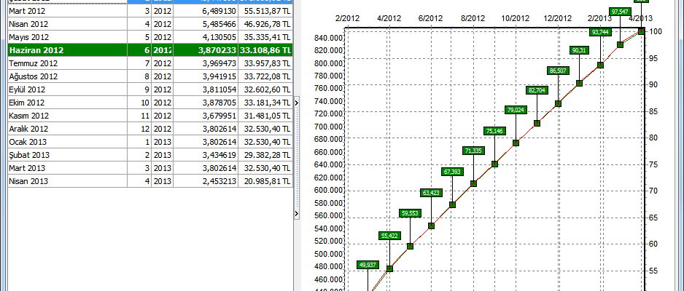Click the 20.985,81 TL amount cell

[265, 181]
